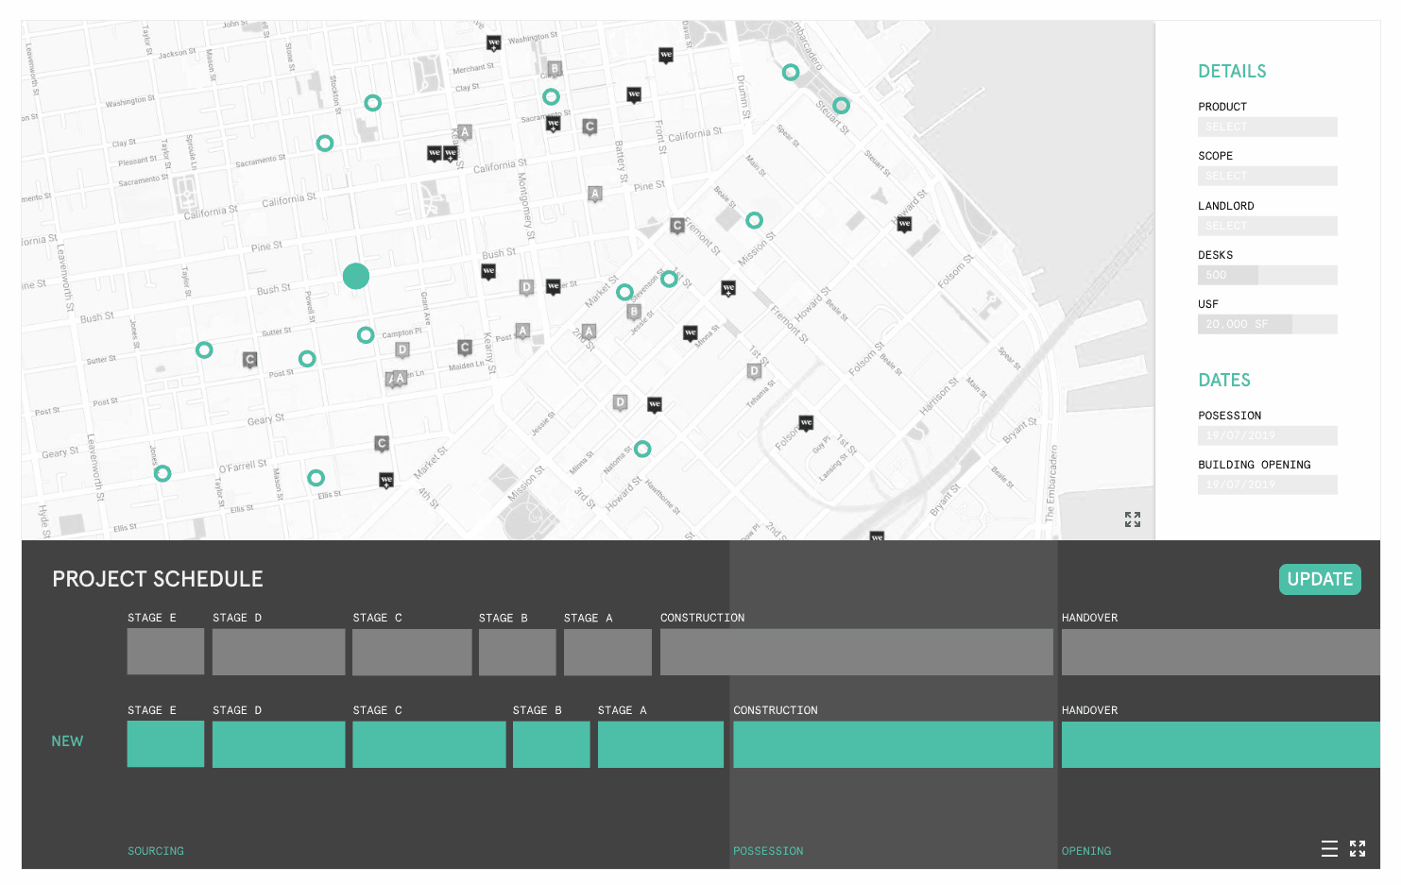Click the Stage B marker near Merchant St
Image resolution: width=1401 pixels, height=885 pixels.
(554, 68)
